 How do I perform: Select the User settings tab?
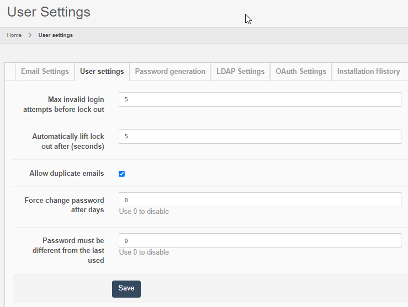pos(102,72)
